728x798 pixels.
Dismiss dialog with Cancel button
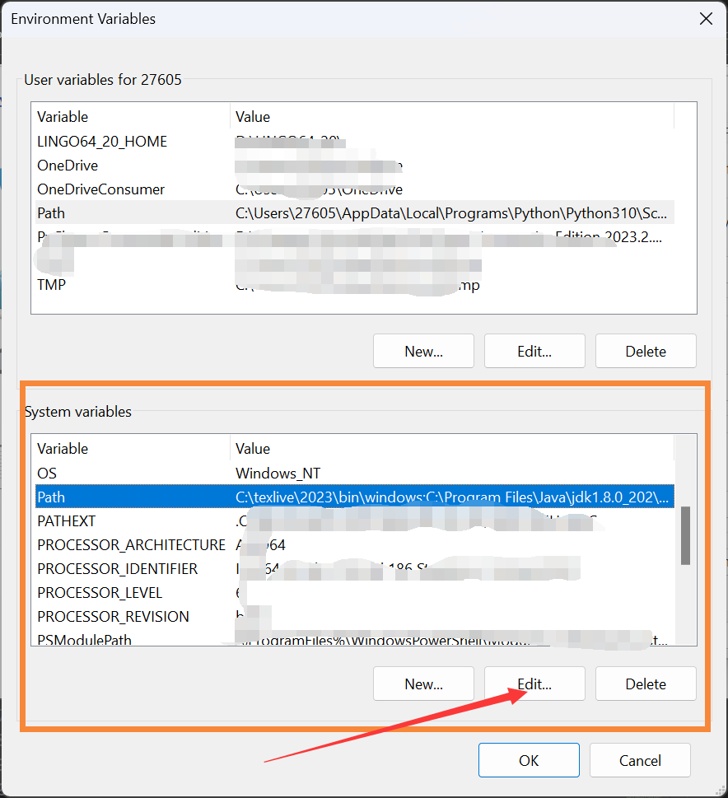click(x=640, y=760)
